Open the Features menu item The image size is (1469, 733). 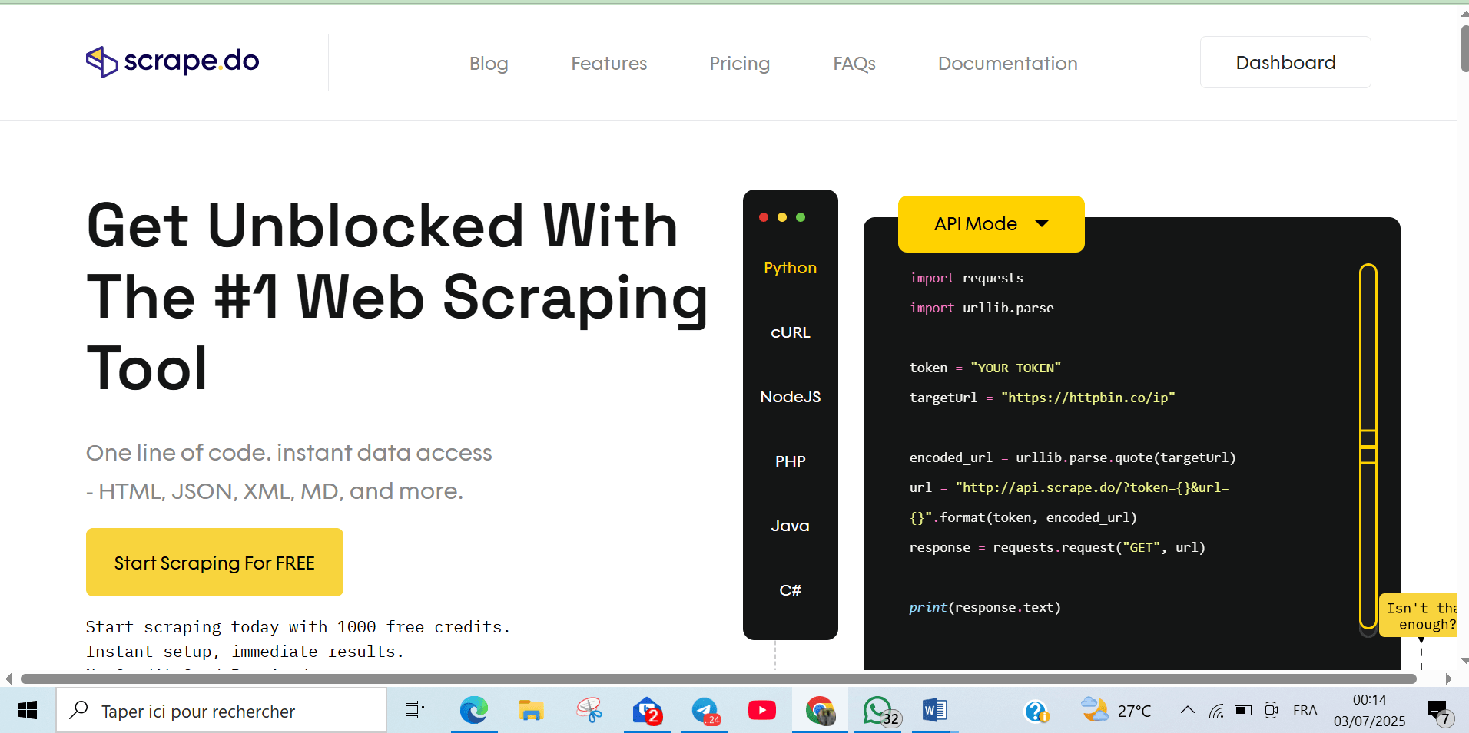[x=608, y=63]
